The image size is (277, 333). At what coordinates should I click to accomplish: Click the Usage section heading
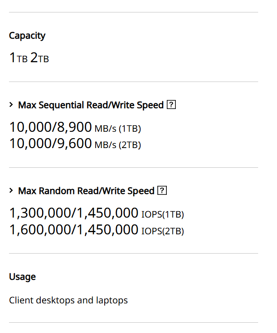[22, 277]
